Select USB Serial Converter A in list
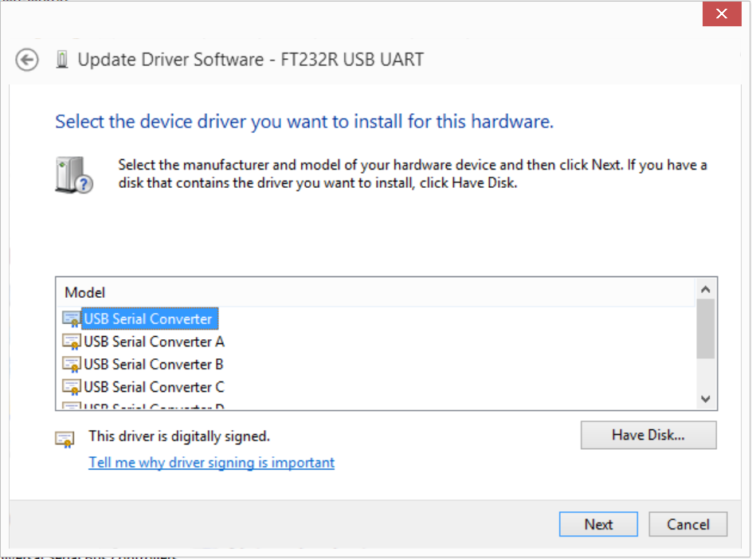 point(154,342)
